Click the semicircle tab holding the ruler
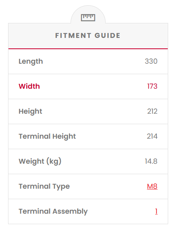 pyautogui.click(x=88, y=15)
